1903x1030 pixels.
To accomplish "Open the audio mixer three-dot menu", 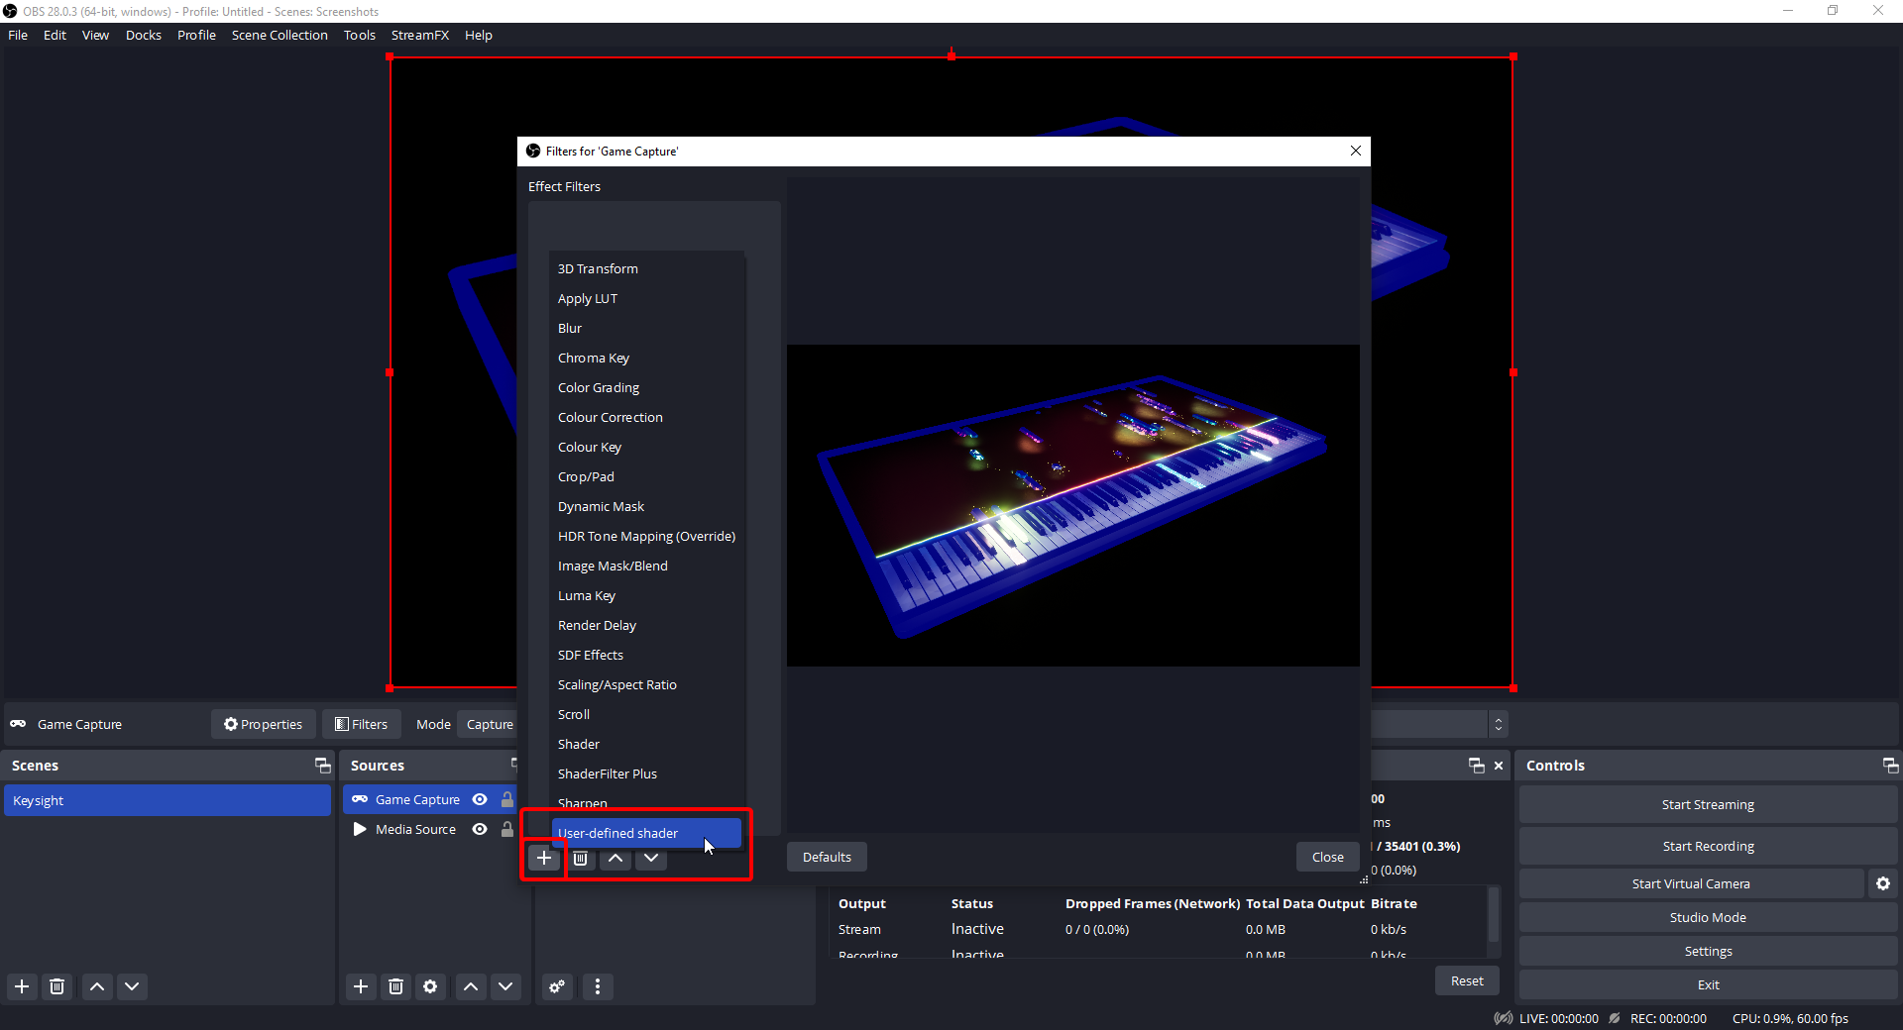I will click(x=598, y=986).
